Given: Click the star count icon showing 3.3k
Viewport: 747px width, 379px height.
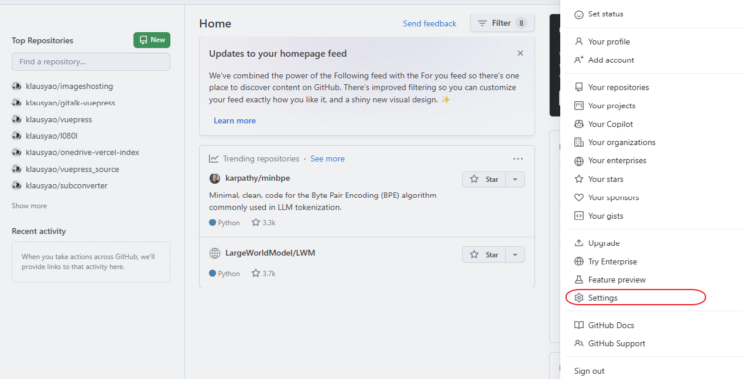Looking at the screenshot, I should (256, 222).
